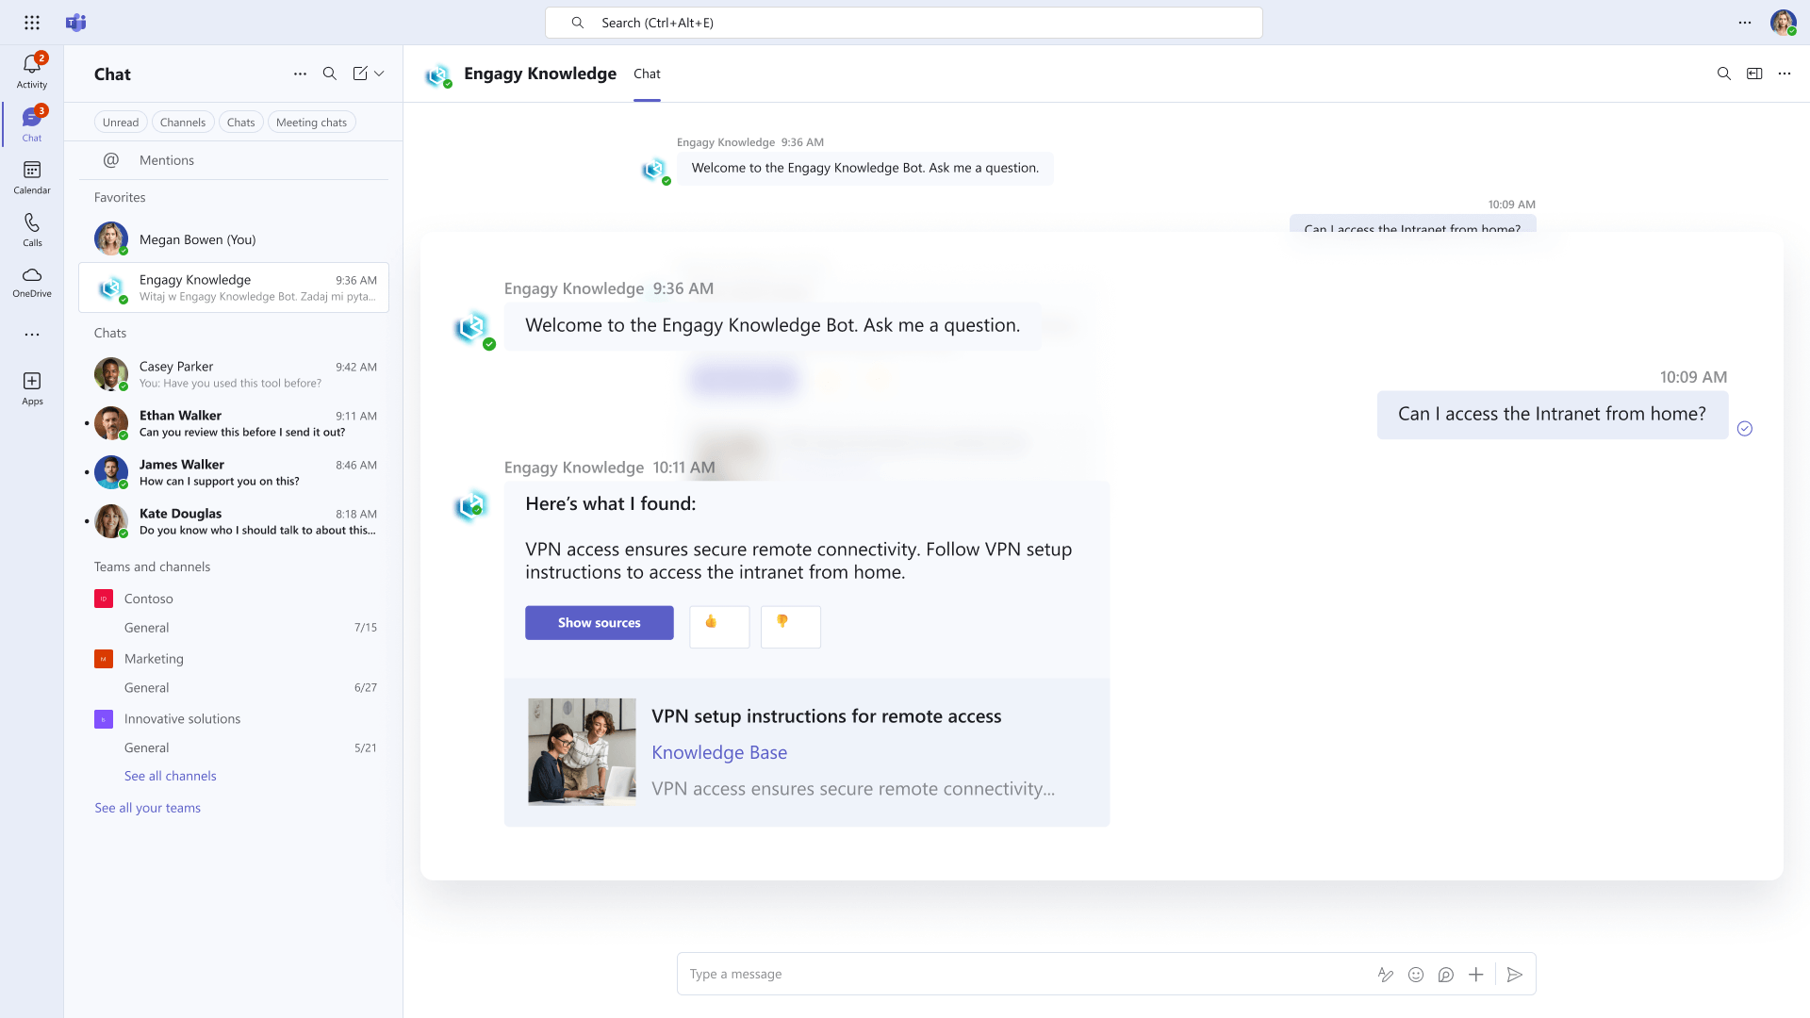Click the send message arrow

tap(1514, 975)
